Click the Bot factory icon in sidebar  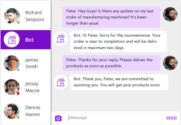(12, 40)
